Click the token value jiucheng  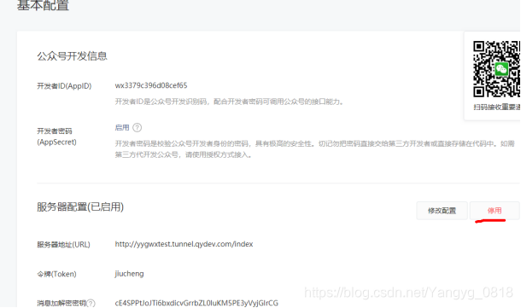[x=129, y=274]
